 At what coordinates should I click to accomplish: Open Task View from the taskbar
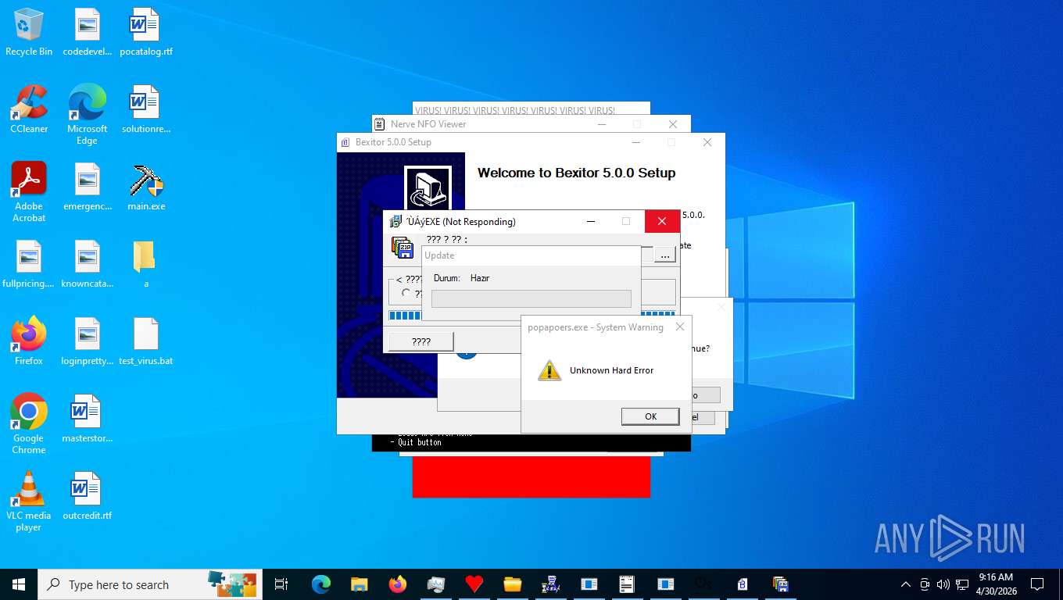click(x=281, y=584)
